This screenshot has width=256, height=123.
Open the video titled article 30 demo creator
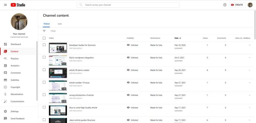pyautogui.click(x=79, y=70)
